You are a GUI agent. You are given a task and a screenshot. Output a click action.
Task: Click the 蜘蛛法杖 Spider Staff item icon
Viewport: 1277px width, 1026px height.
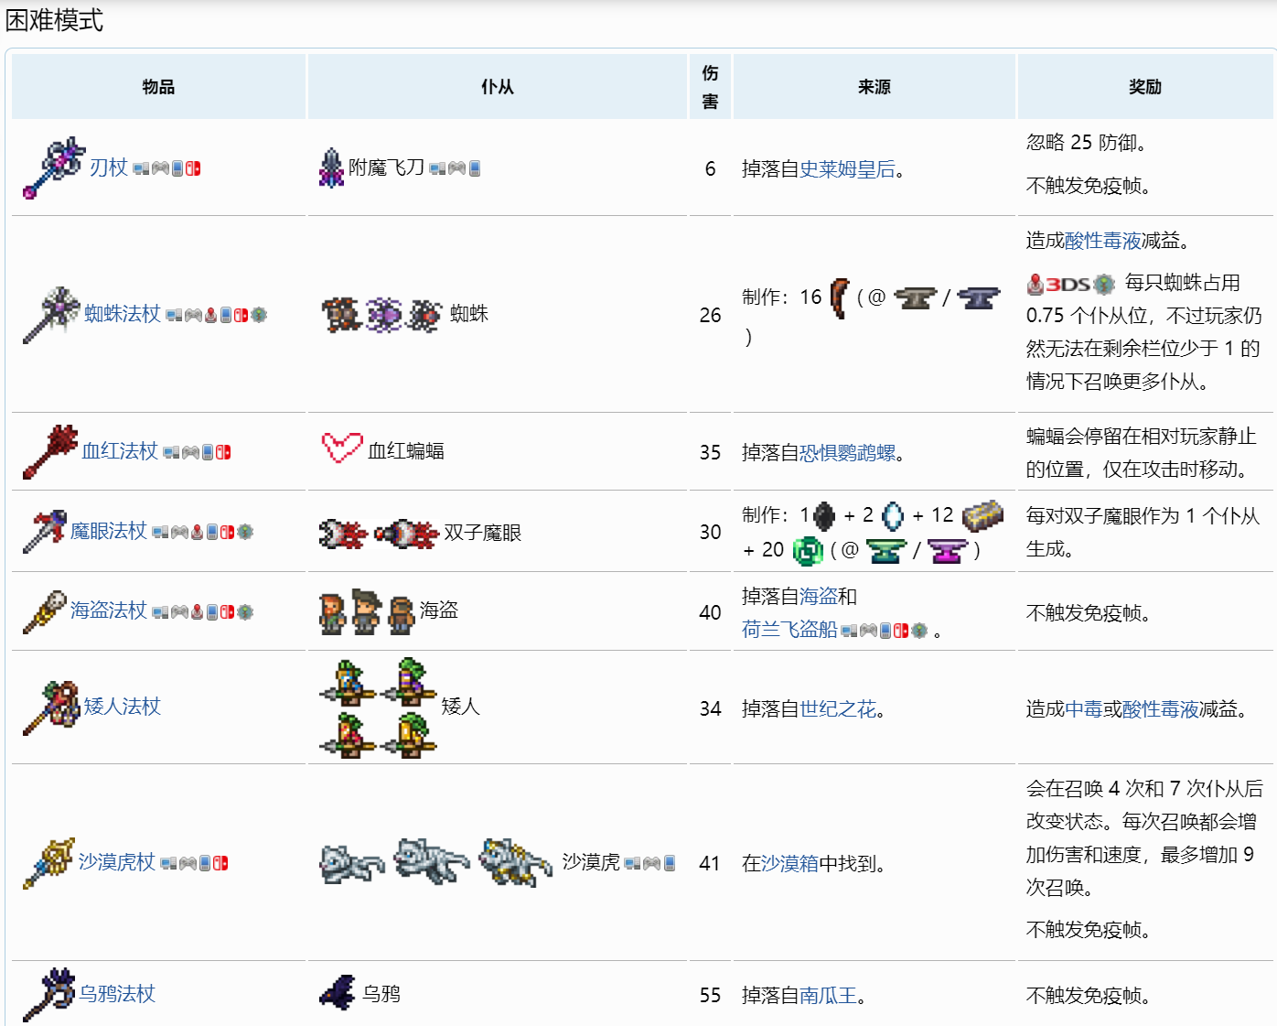[x=51, y=314]
